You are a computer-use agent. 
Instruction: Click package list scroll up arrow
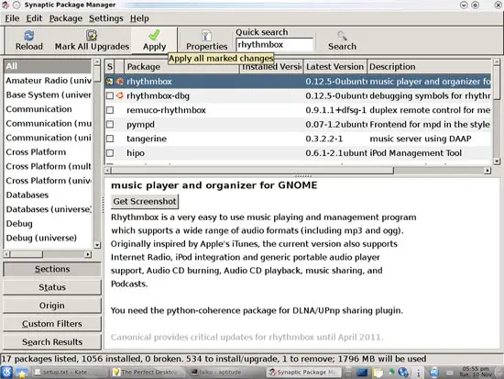click(x=497, y=61)
